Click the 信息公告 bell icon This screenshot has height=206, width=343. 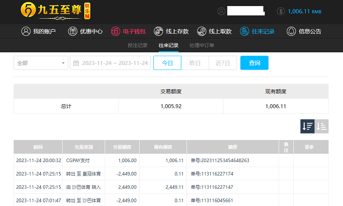point(291,31)
